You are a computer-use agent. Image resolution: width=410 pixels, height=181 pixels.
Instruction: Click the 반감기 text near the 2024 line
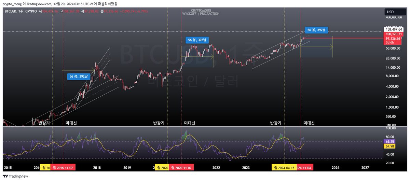276,123
